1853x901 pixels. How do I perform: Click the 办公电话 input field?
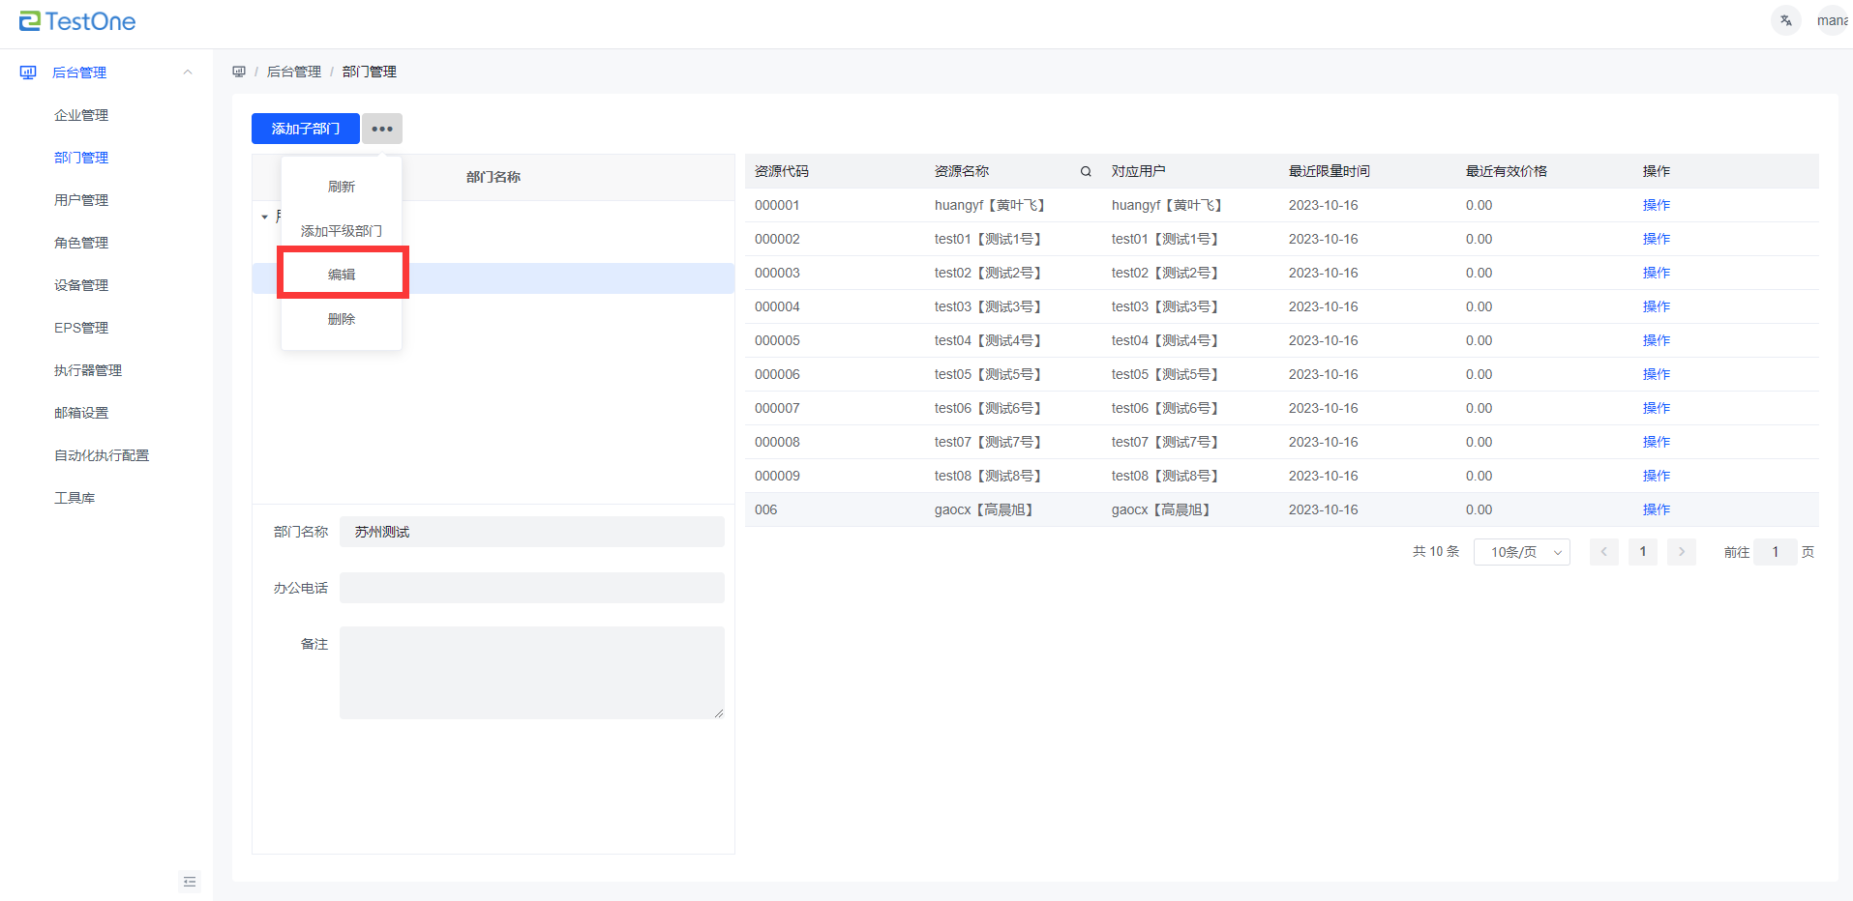click(531, 588)
